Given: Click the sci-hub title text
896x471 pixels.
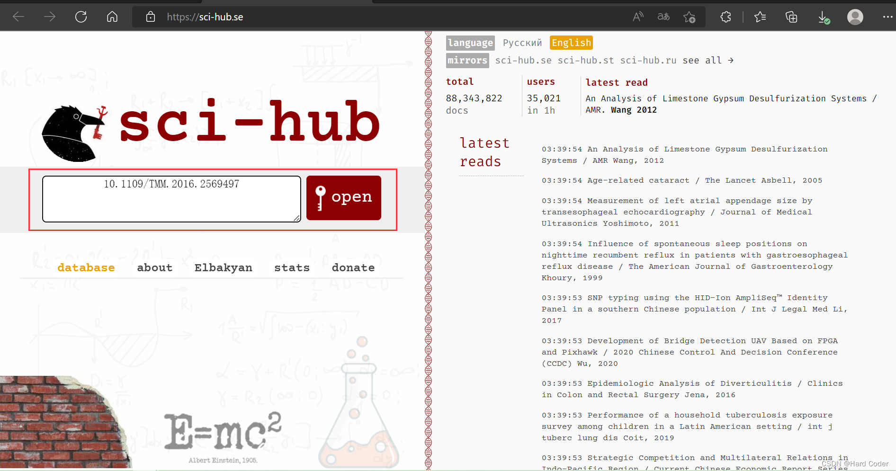Looking at the screenshot, I should [x=250, y=121].
